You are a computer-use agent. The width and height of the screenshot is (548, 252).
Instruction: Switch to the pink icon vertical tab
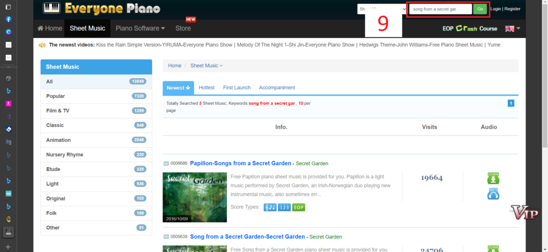[9, 103]
